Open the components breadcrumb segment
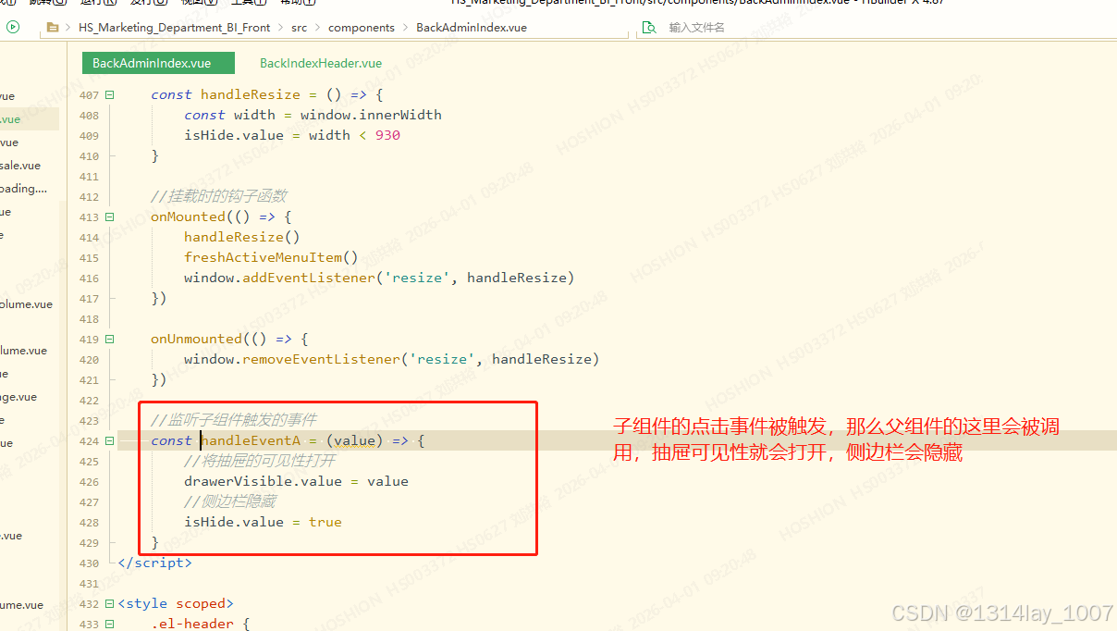Screen dimensions: 1117x631 pyautogui.click(x=362, y=28)
